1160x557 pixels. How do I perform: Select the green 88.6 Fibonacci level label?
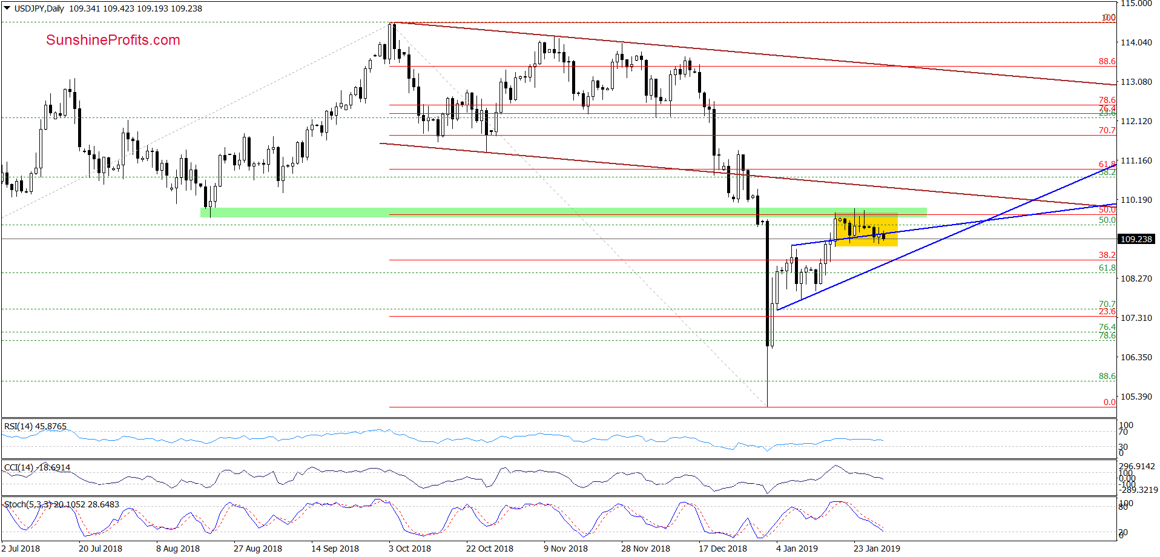click(x=1107, y=376)
